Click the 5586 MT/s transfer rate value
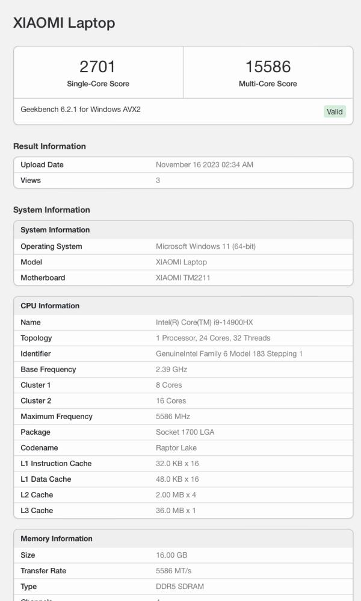Viewport: 361px width, 601px height. (173, 570)
